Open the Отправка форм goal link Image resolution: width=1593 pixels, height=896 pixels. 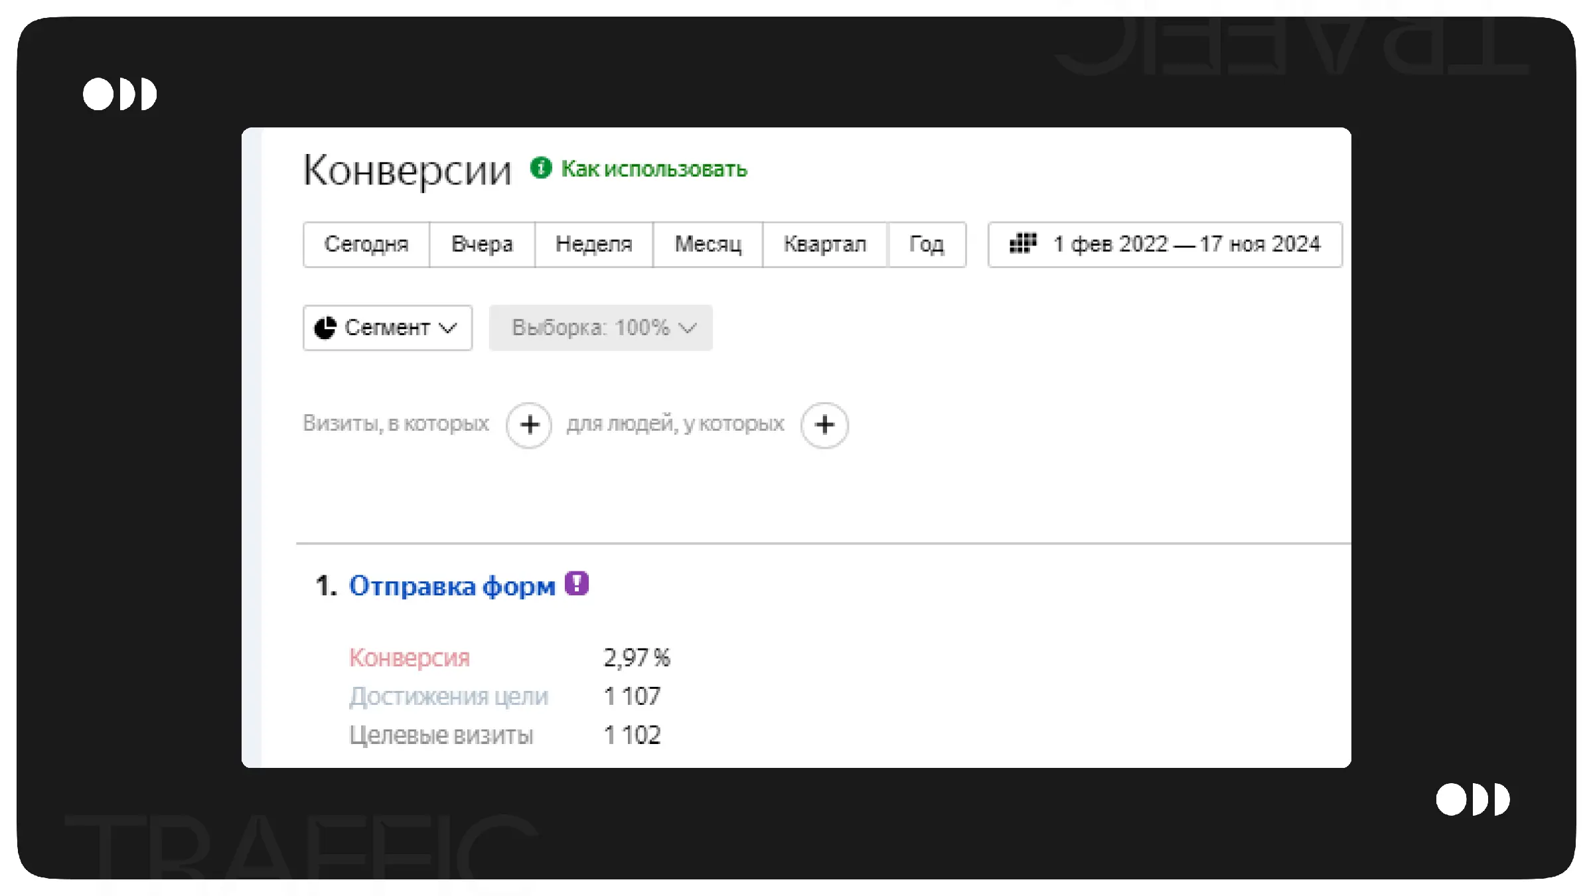[452, 586]
